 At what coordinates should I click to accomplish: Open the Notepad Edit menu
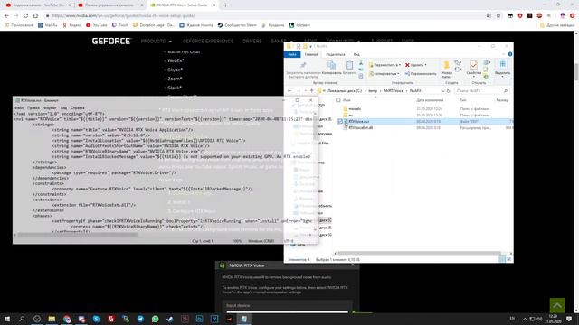point(33,108)
